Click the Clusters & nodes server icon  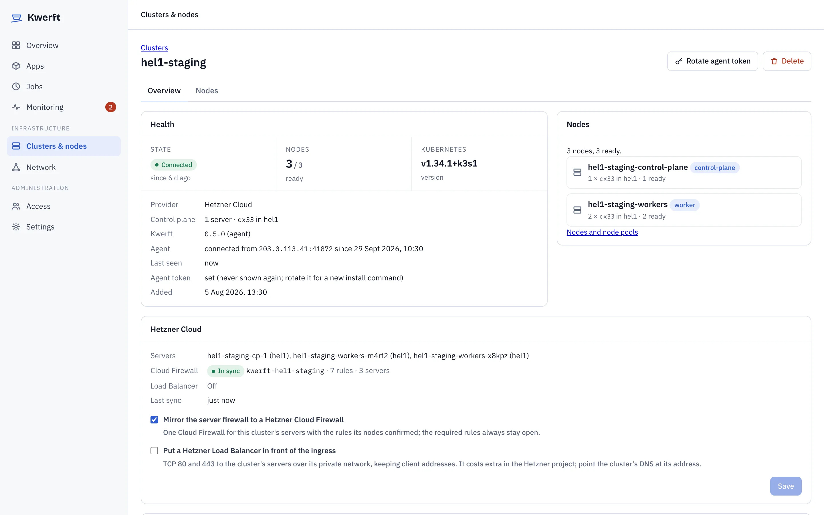pyautogui.click(x=16, y=146)
